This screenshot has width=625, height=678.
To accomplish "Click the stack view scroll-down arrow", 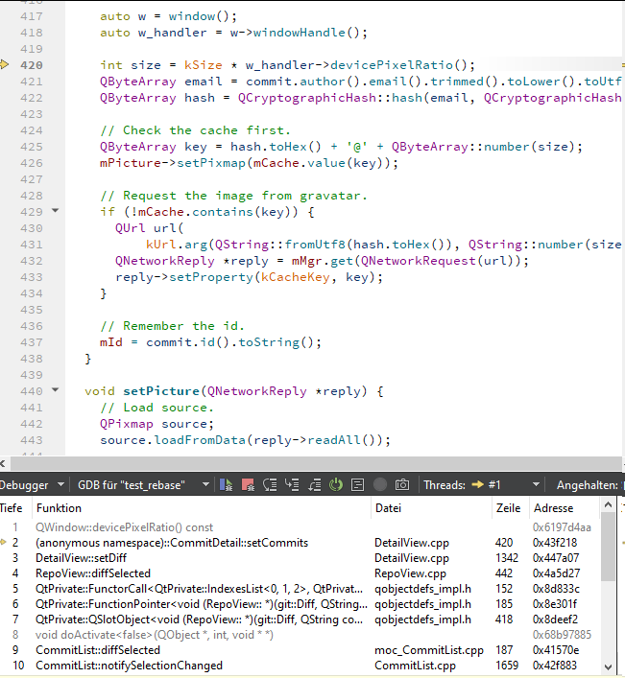I will click(608, 667).
